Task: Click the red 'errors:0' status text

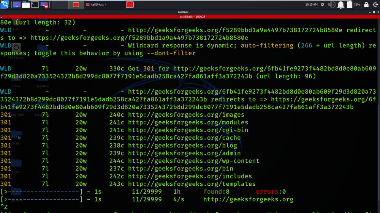Action: [x=271, y=192]
